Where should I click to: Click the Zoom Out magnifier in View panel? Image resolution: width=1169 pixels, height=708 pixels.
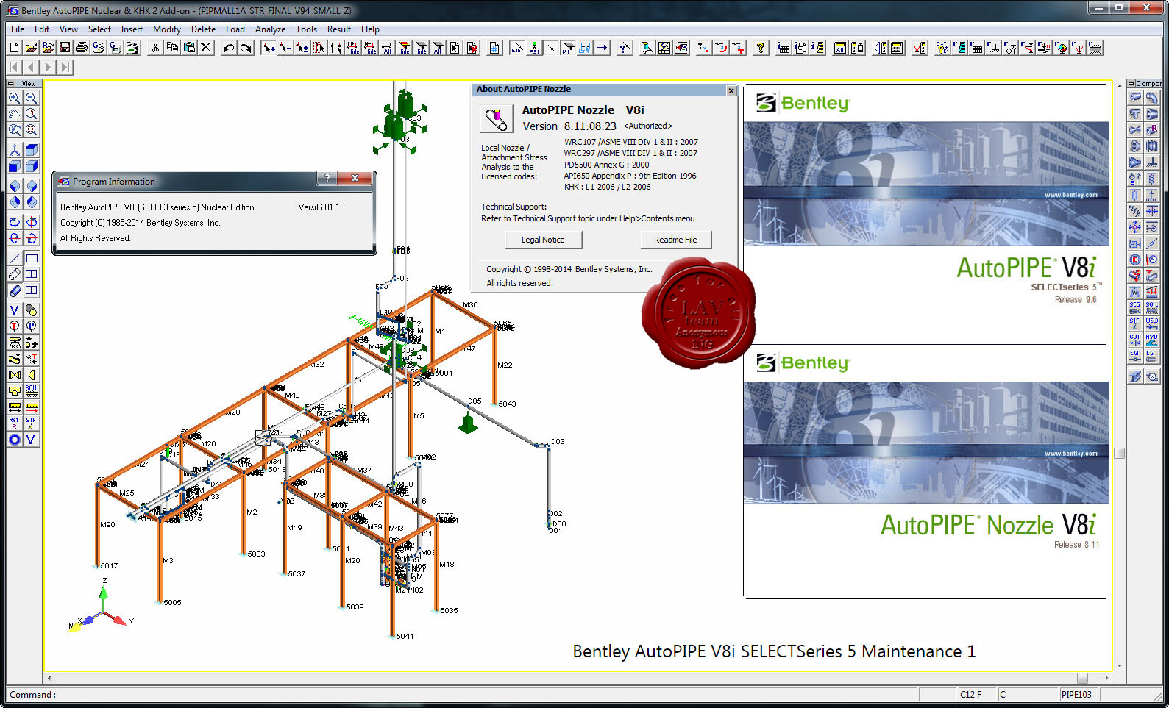click(x=31, y=98)
